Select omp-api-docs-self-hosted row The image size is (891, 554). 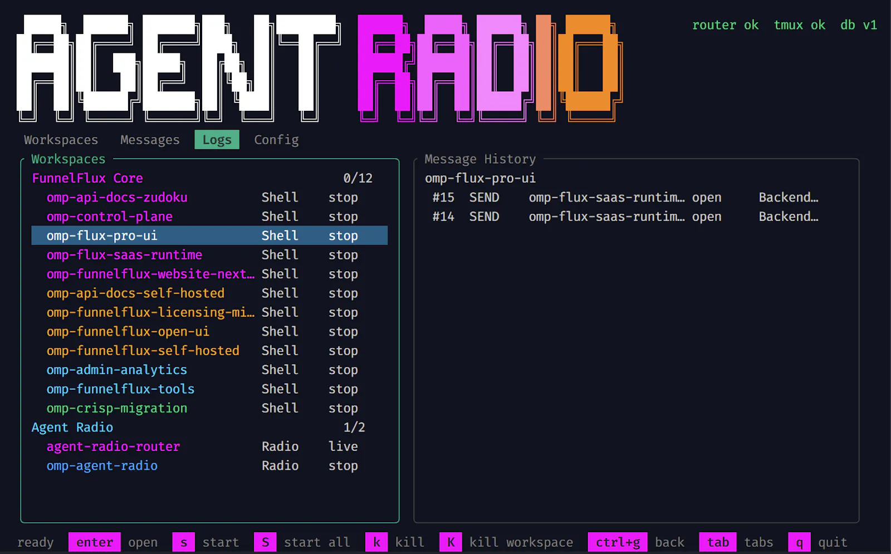[x=209, y=293]
